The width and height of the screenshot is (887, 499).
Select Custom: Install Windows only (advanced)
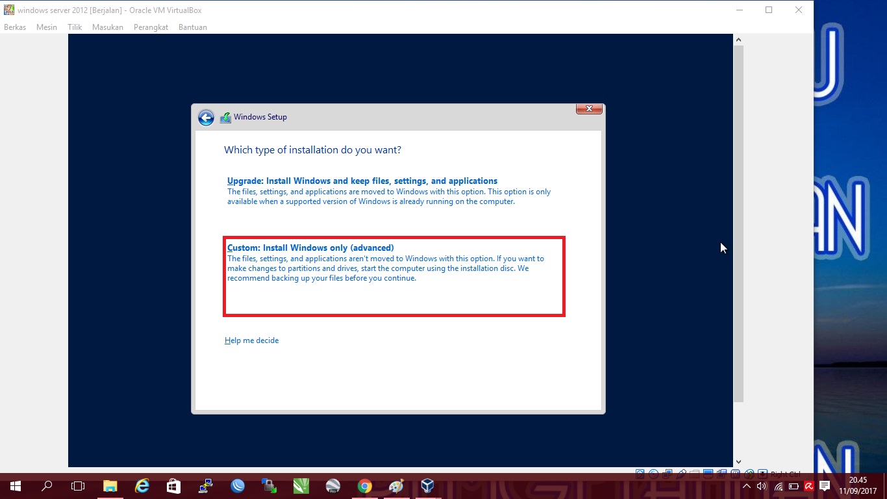(x=394, y=276)
